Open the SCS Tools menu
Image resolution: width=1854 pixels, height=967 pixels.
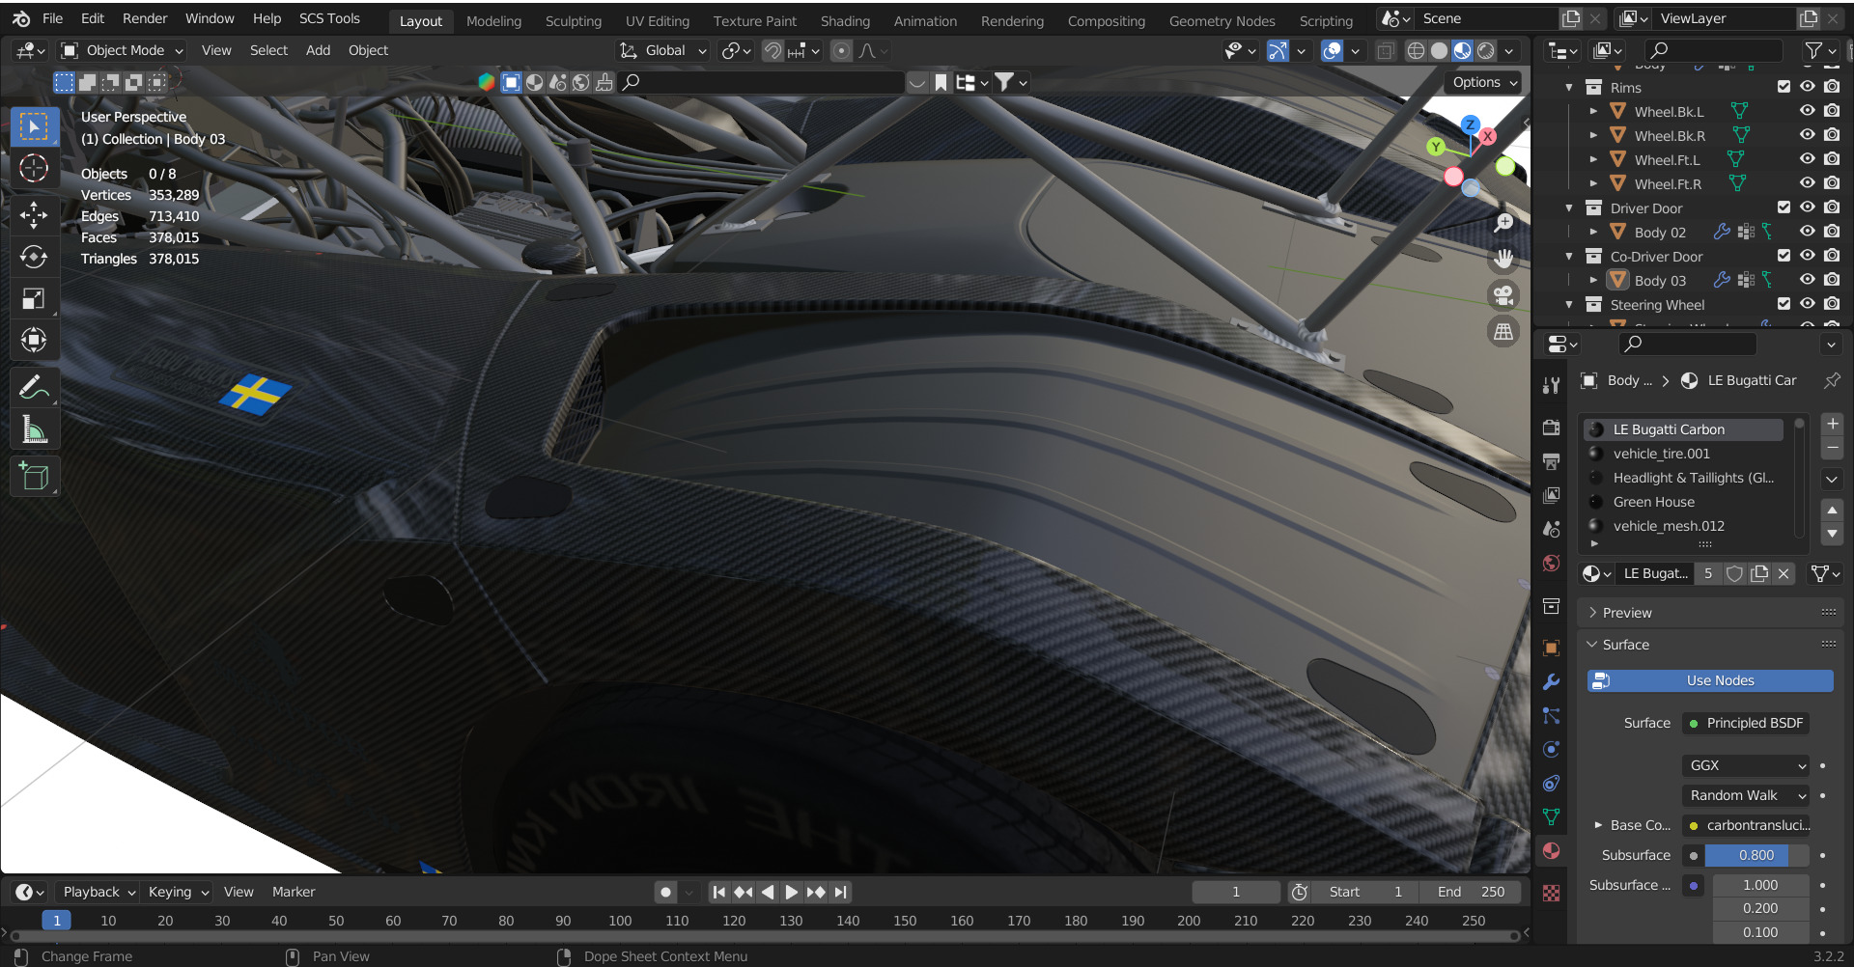coord(329,18)
